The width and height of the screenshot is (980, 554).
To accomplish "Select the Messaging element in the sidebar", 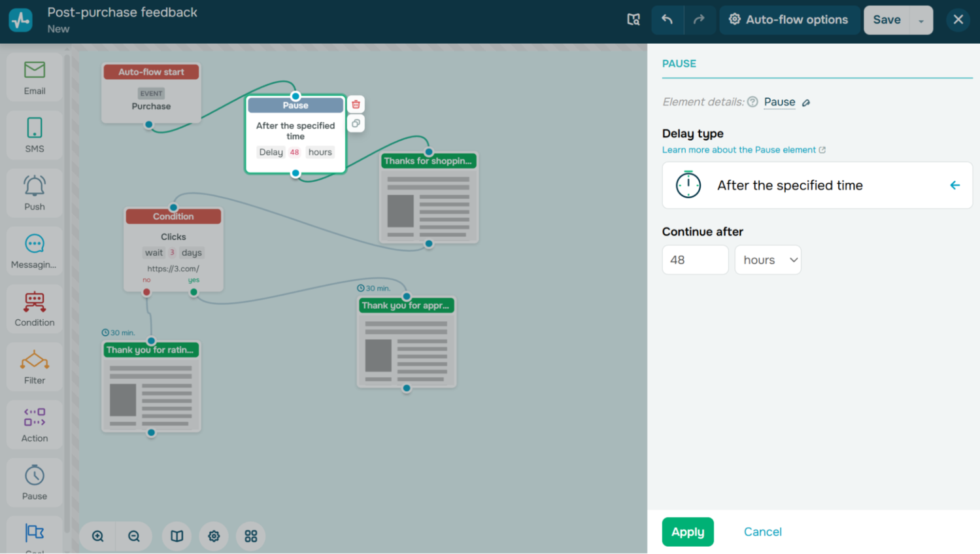I will (35, 251).
